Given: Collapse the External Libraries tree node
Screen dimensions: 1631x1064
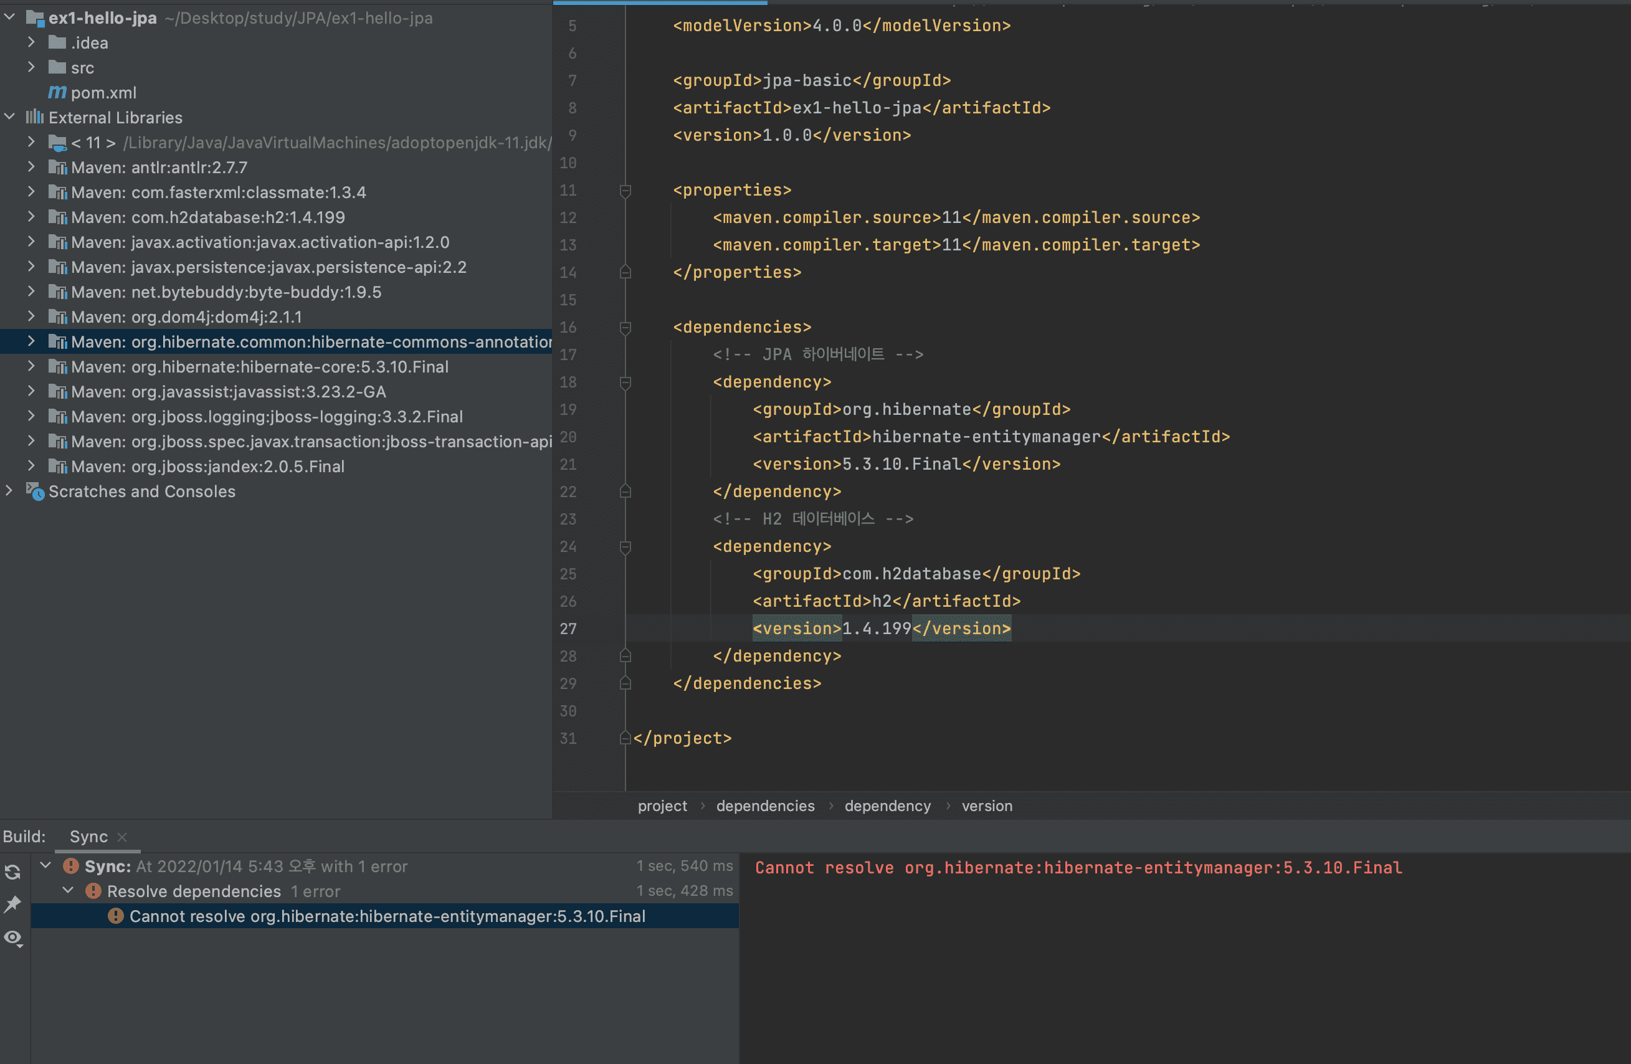Looking at the screenshot, I should tap(9, 117).
